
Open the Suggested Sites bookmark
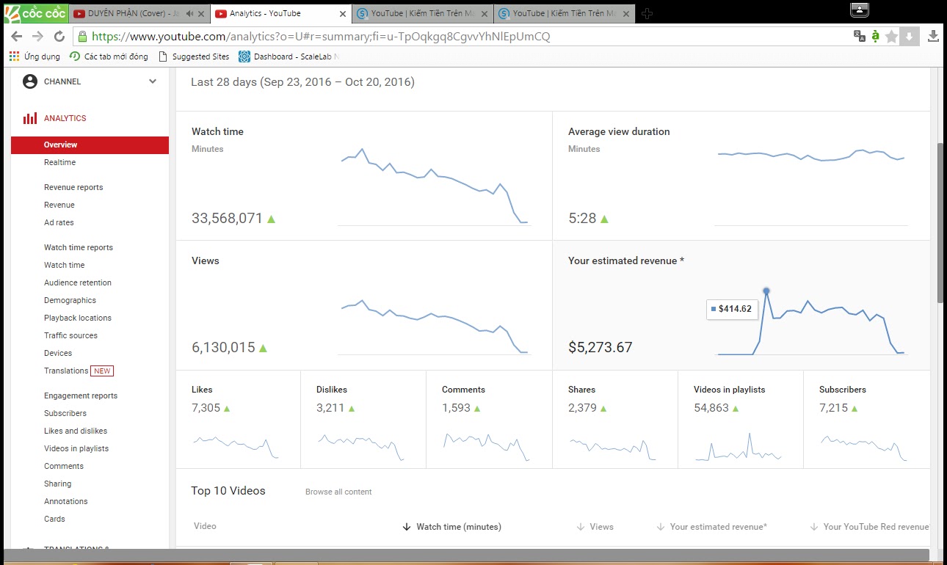click(194, 56)
